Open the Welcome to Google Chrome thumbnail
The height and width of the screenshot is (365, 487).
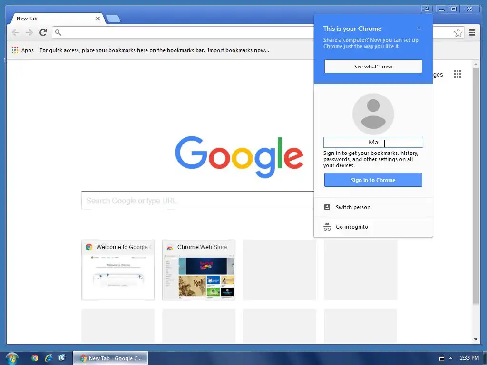pos(118,270)
